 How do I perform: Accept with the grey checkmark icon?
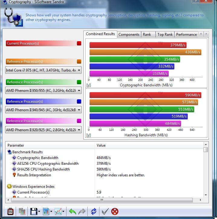tap(105, 211)
